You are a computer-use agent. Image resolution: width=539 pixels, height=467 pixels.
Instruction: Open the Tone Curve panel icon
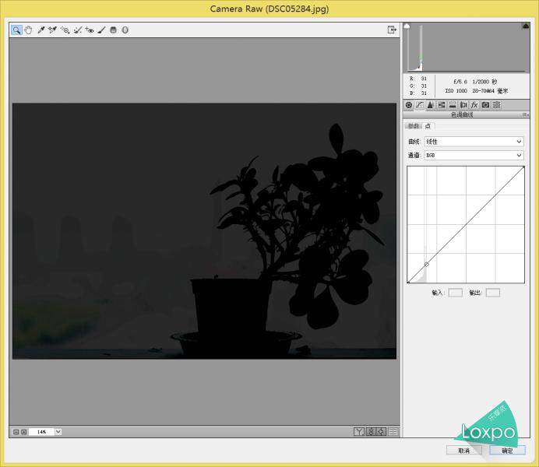pos(420,105)
